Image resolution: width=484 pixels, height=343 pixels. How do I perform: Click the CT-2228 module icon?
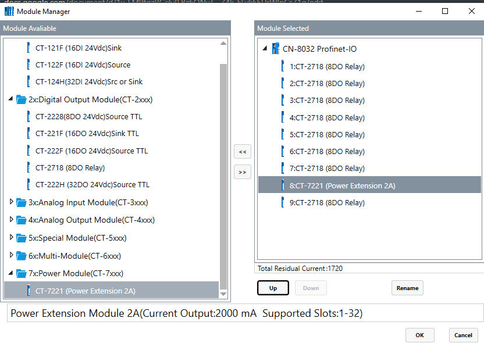click(x=29, y=117)
